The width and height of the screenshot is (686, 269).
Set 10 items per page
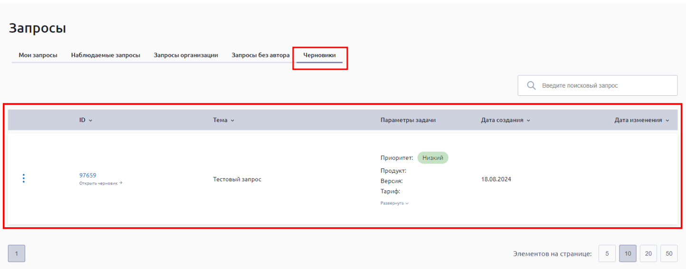(628, 254)
